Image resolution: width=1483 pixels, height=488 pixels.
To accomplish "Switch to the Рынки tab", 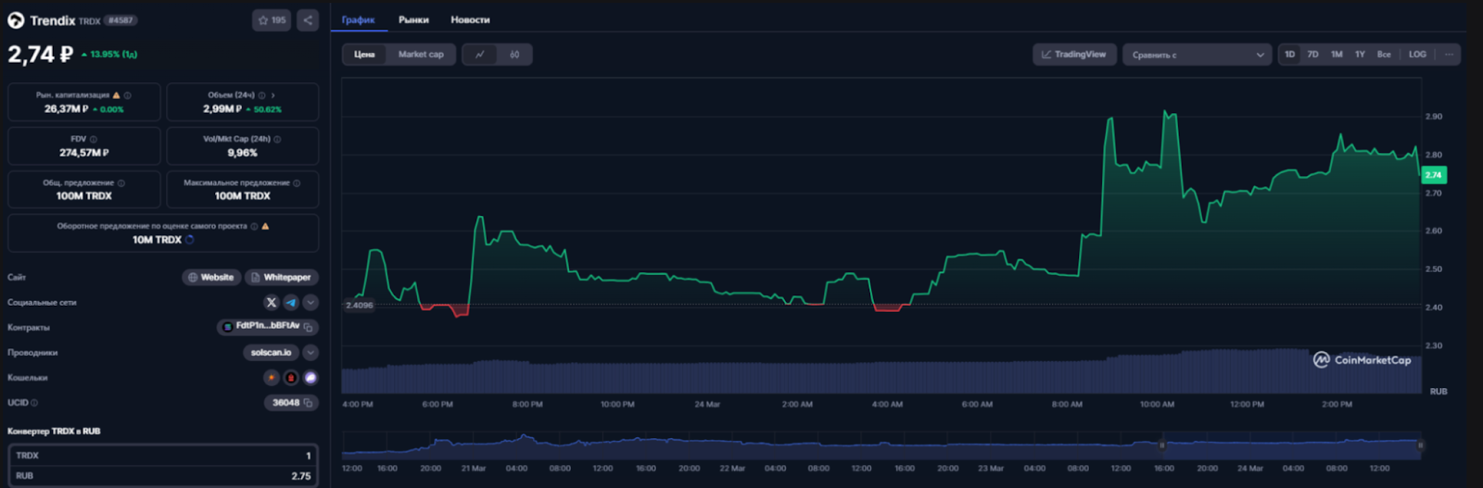I will point(413,19).
